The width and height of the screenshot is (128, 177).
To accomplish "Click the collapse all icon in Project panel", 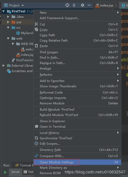I will click(74, 5).
